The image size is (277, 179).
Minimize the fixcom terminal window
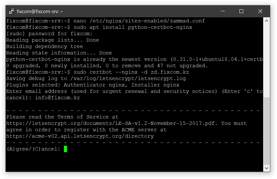[223, 11]
